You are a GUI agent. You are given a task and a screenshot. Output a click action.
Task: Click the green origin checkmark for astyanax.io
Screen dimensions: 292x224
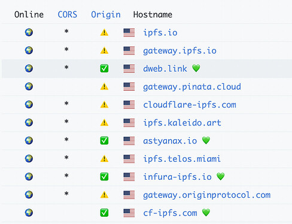click(104, 140)
